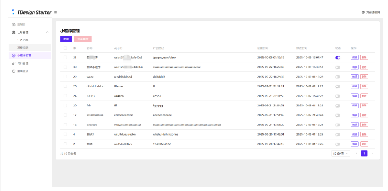
Task: Click the user avatar icon in the header
Action: (x=363, y=12)
